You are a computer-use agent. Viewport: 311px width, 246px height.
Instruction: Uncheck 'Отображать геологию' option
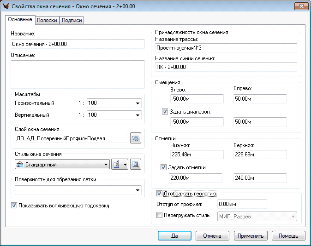160,194
